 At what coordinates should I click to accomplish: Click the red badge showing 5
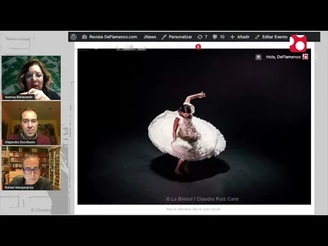click(x=198, y=46)
